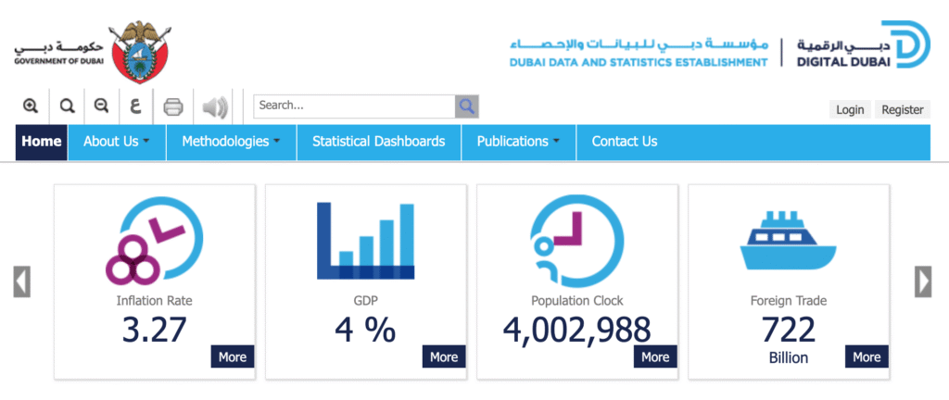The image size is (949, 400).
Task: Toggle the speaker audio icon
Action: [x=214, y=107]
